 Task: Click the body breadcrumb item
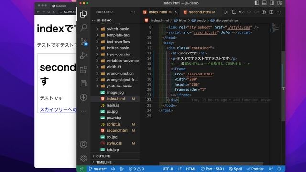coord(199,21)
